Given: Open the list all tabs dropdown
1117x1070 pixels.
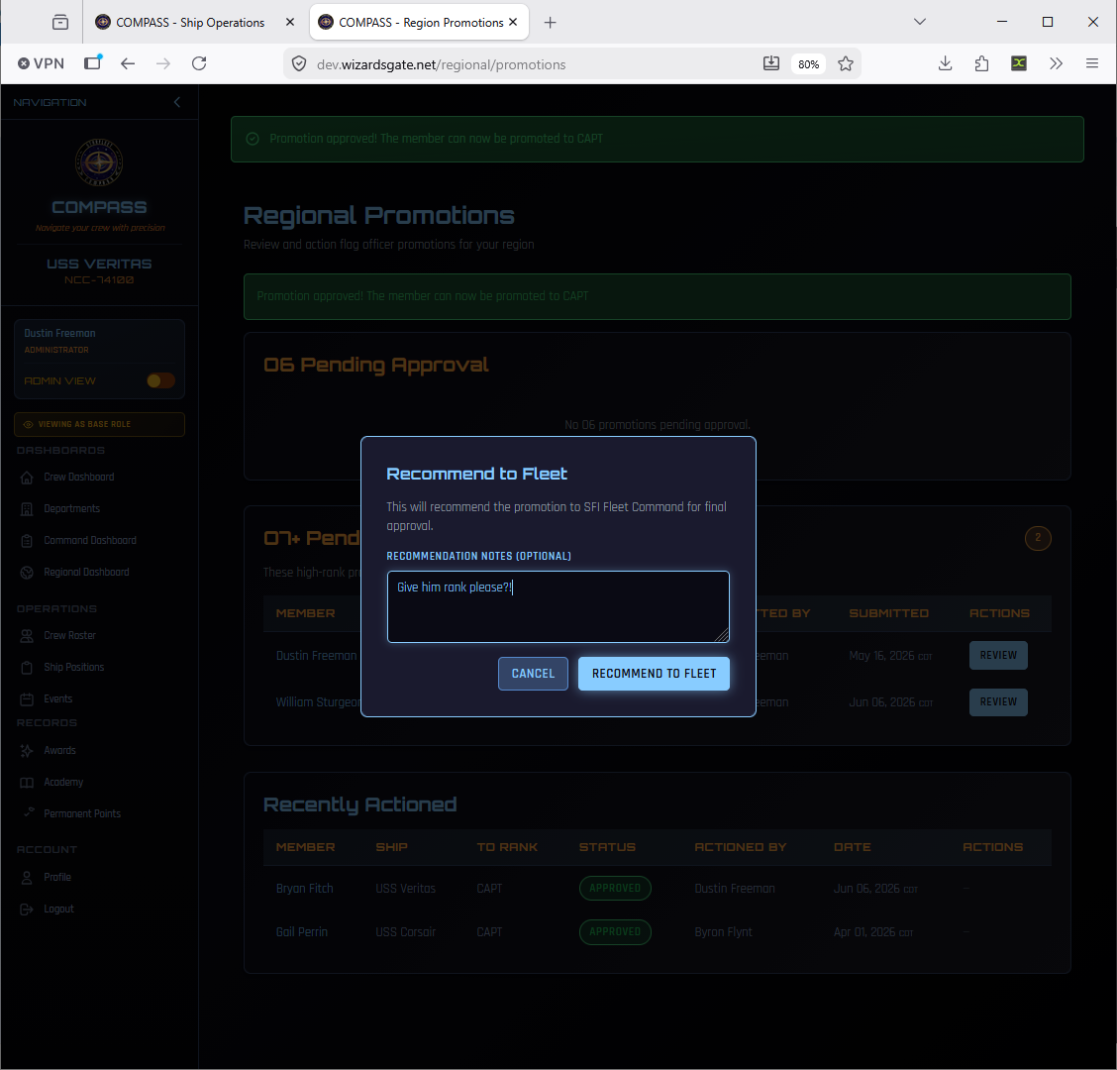Looking at the screenshot, I should coord(920,22).
